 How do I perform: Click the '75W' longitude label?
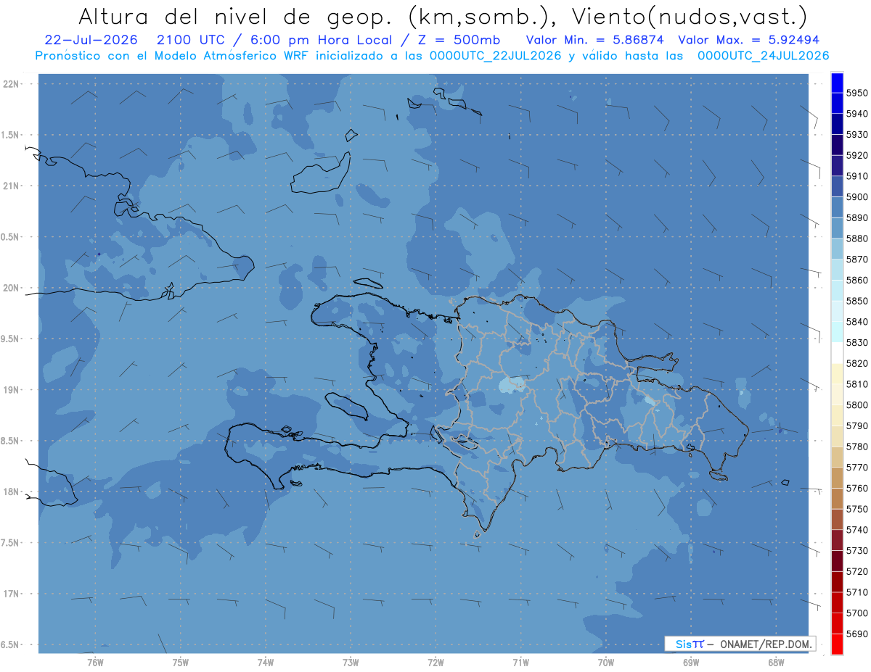tap(181, 662)
